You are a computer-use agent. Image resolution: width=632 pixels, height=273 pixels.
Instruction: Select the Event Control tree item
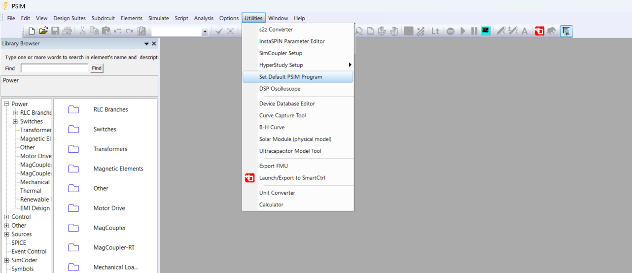pos(29,251)
